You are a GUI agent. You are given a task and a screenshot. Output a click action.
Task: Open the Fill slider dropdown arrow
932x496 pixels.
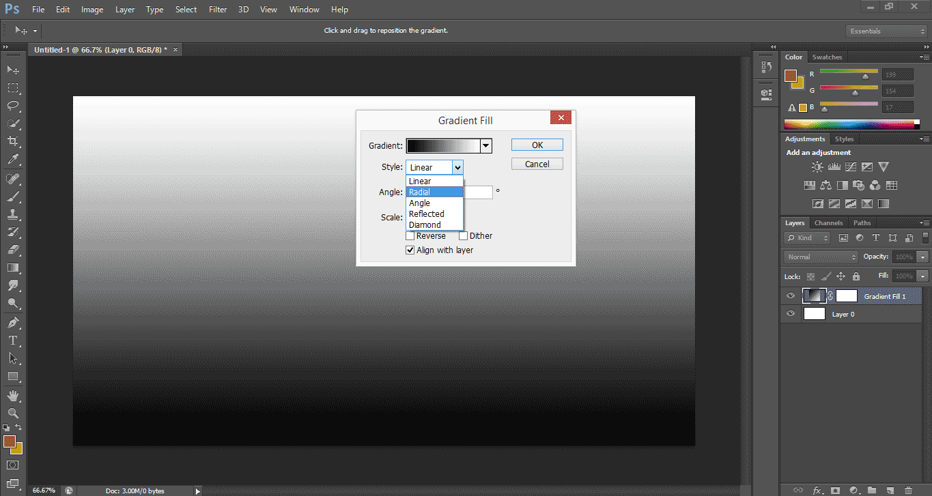click(923, 276)
